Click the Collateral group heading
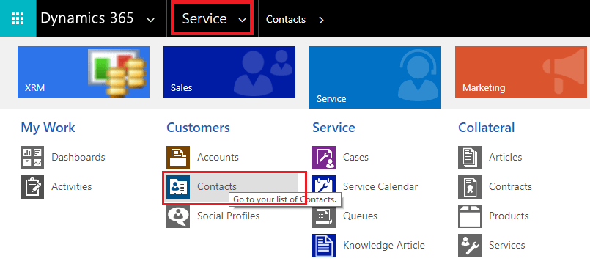This screenshot has width=590, height=275. [x=486, y=128]
